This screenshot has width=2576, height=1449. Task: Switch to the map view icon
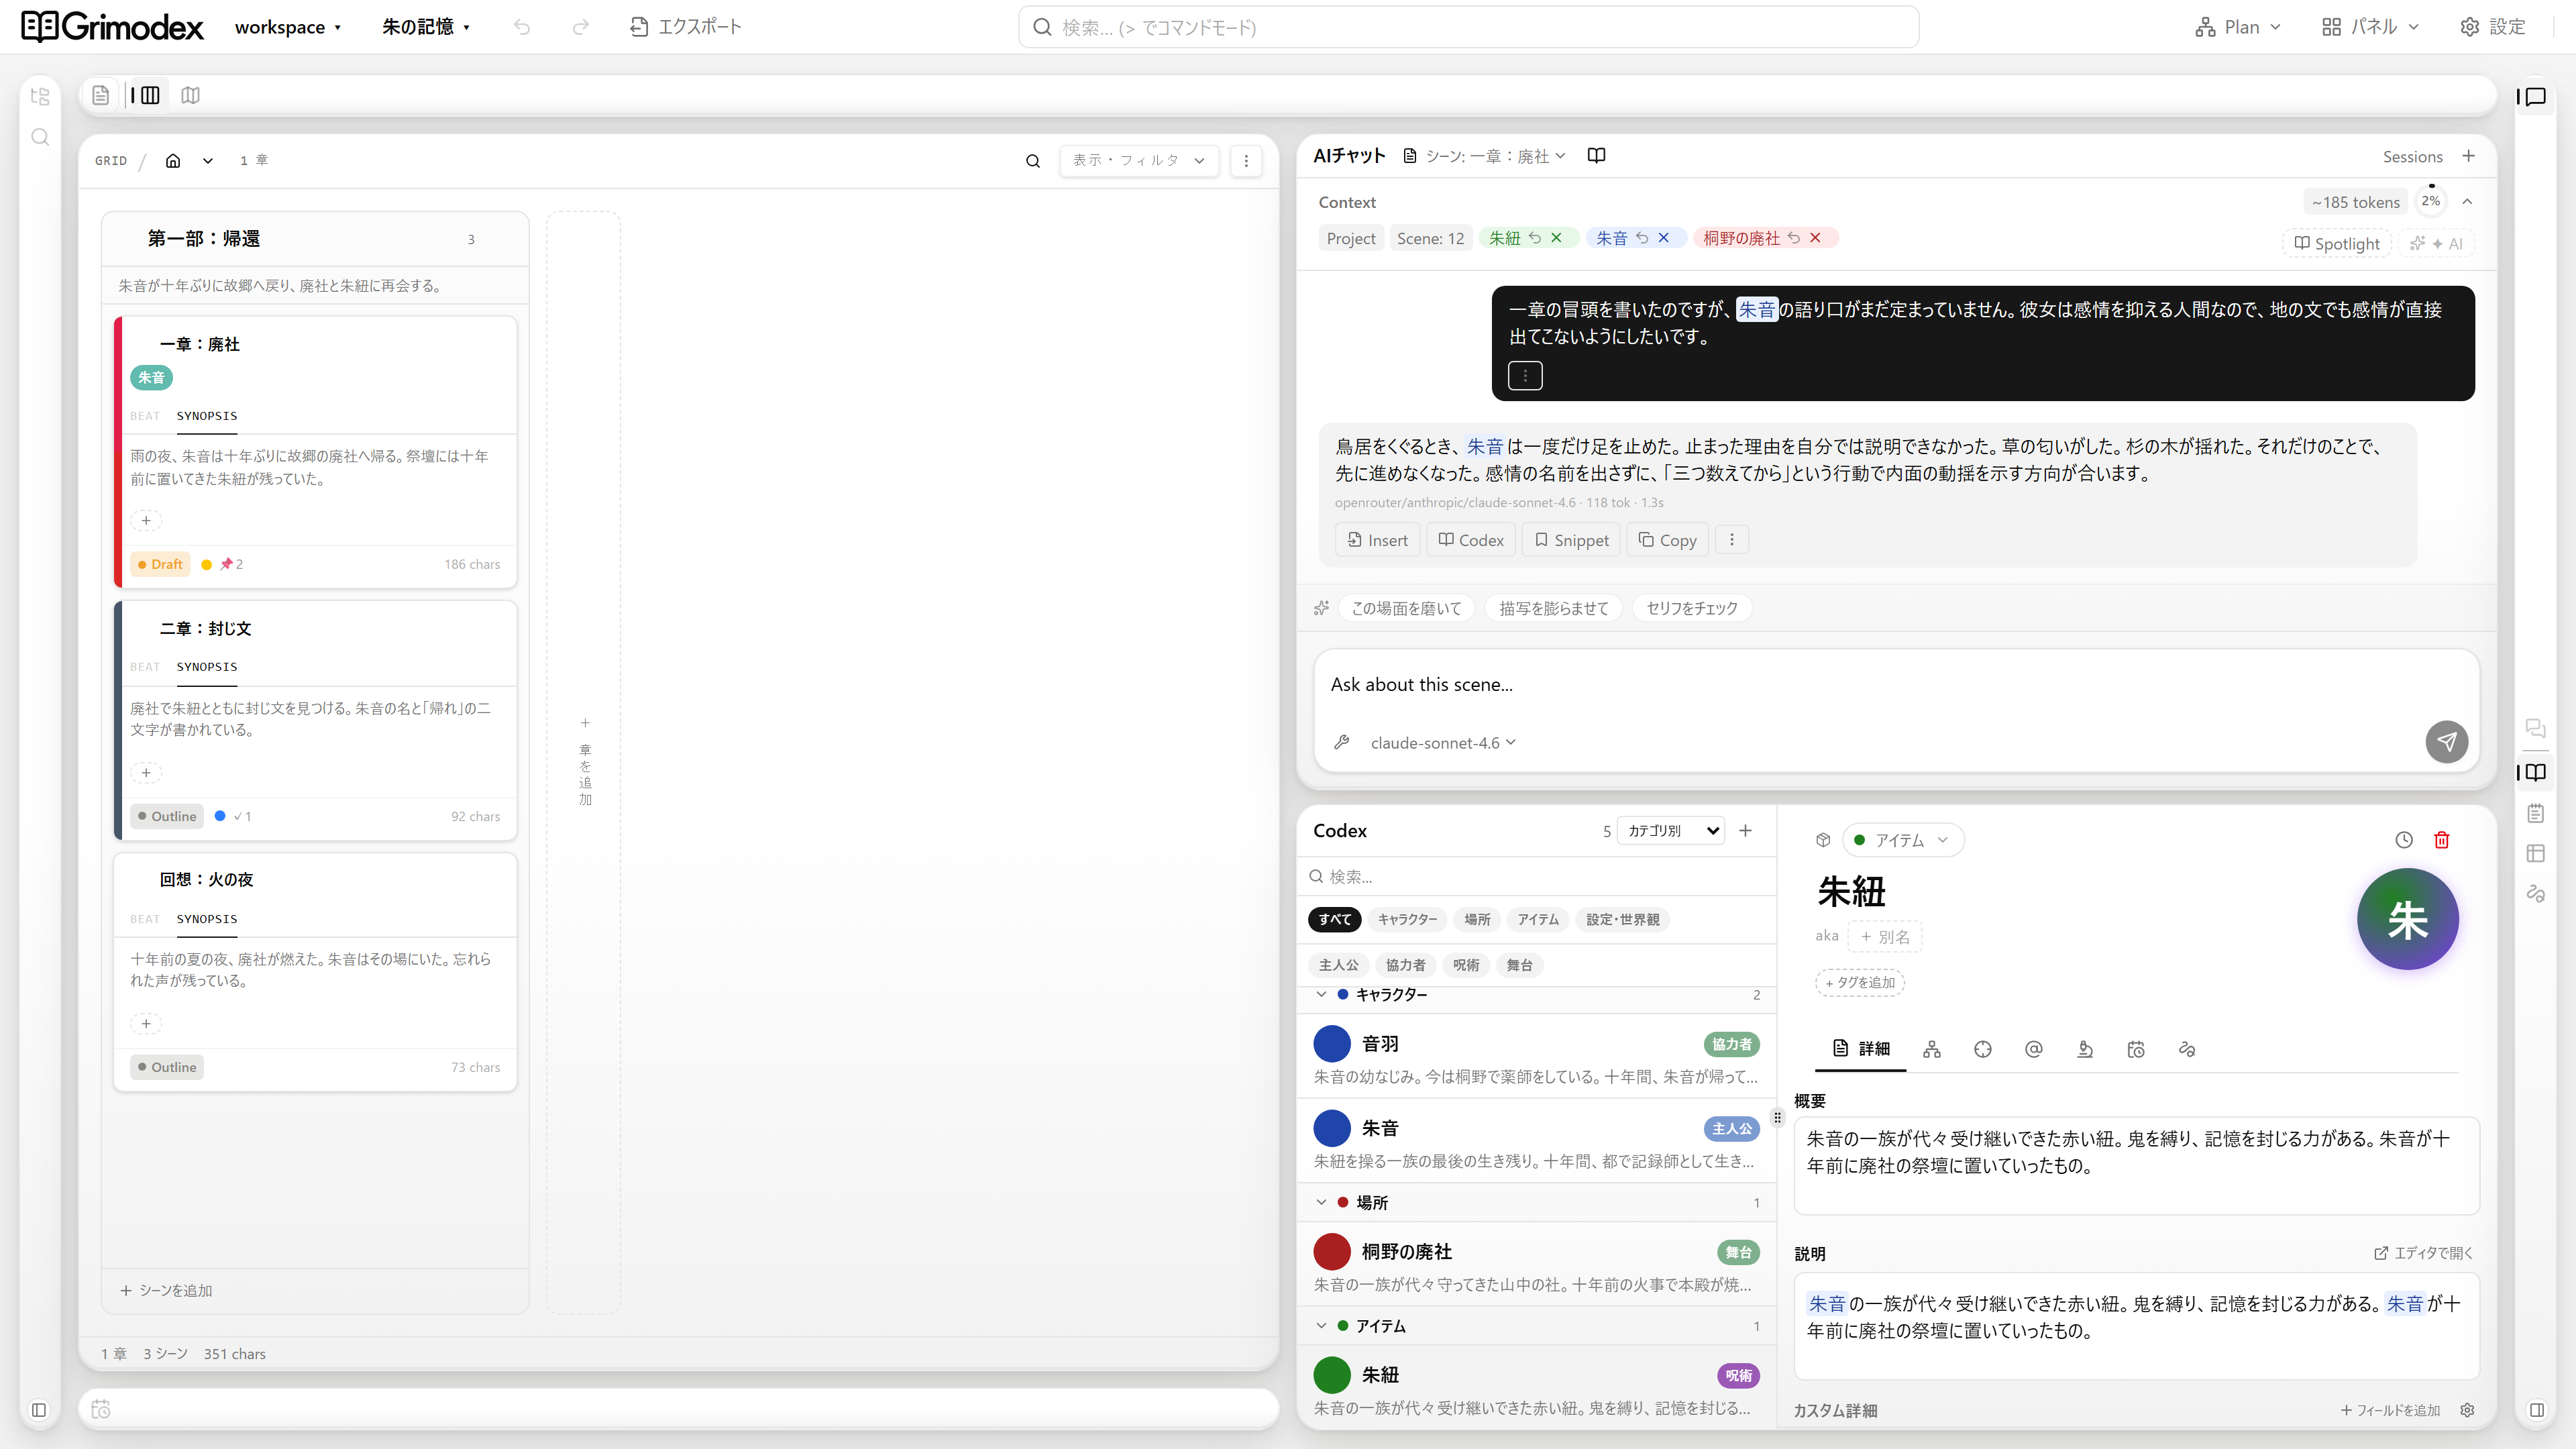[190, 95]
